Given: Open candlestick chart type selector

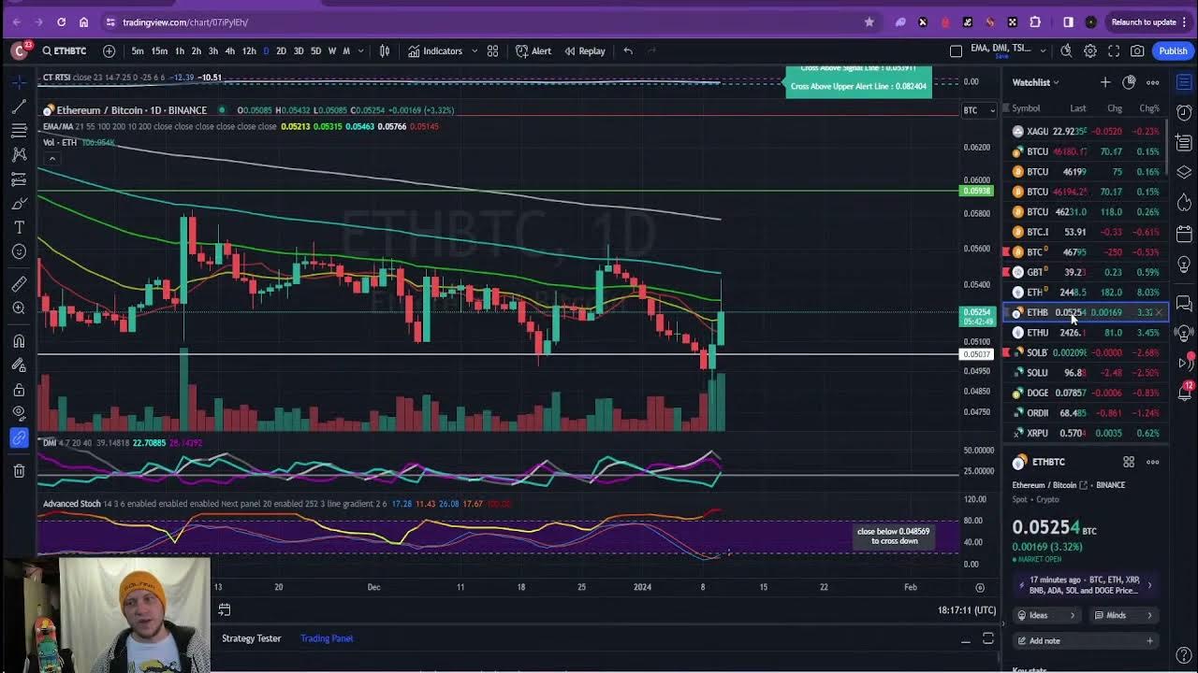Looking at the screenshot, I should [384, 51].
